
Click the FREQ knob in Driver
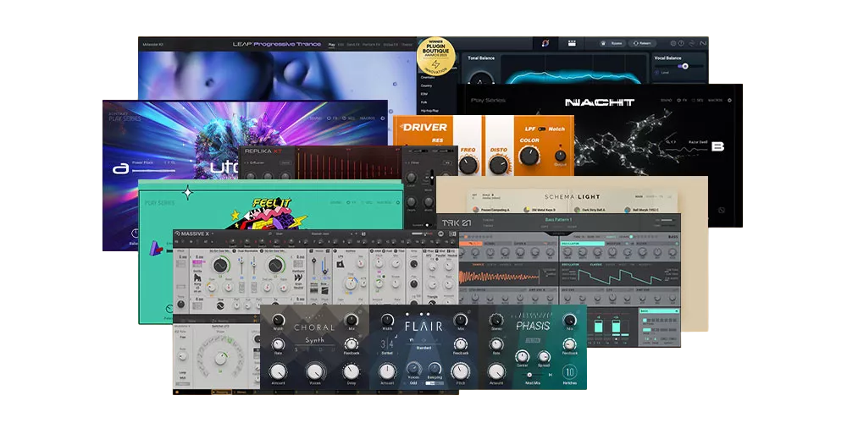tap(468, 164)
